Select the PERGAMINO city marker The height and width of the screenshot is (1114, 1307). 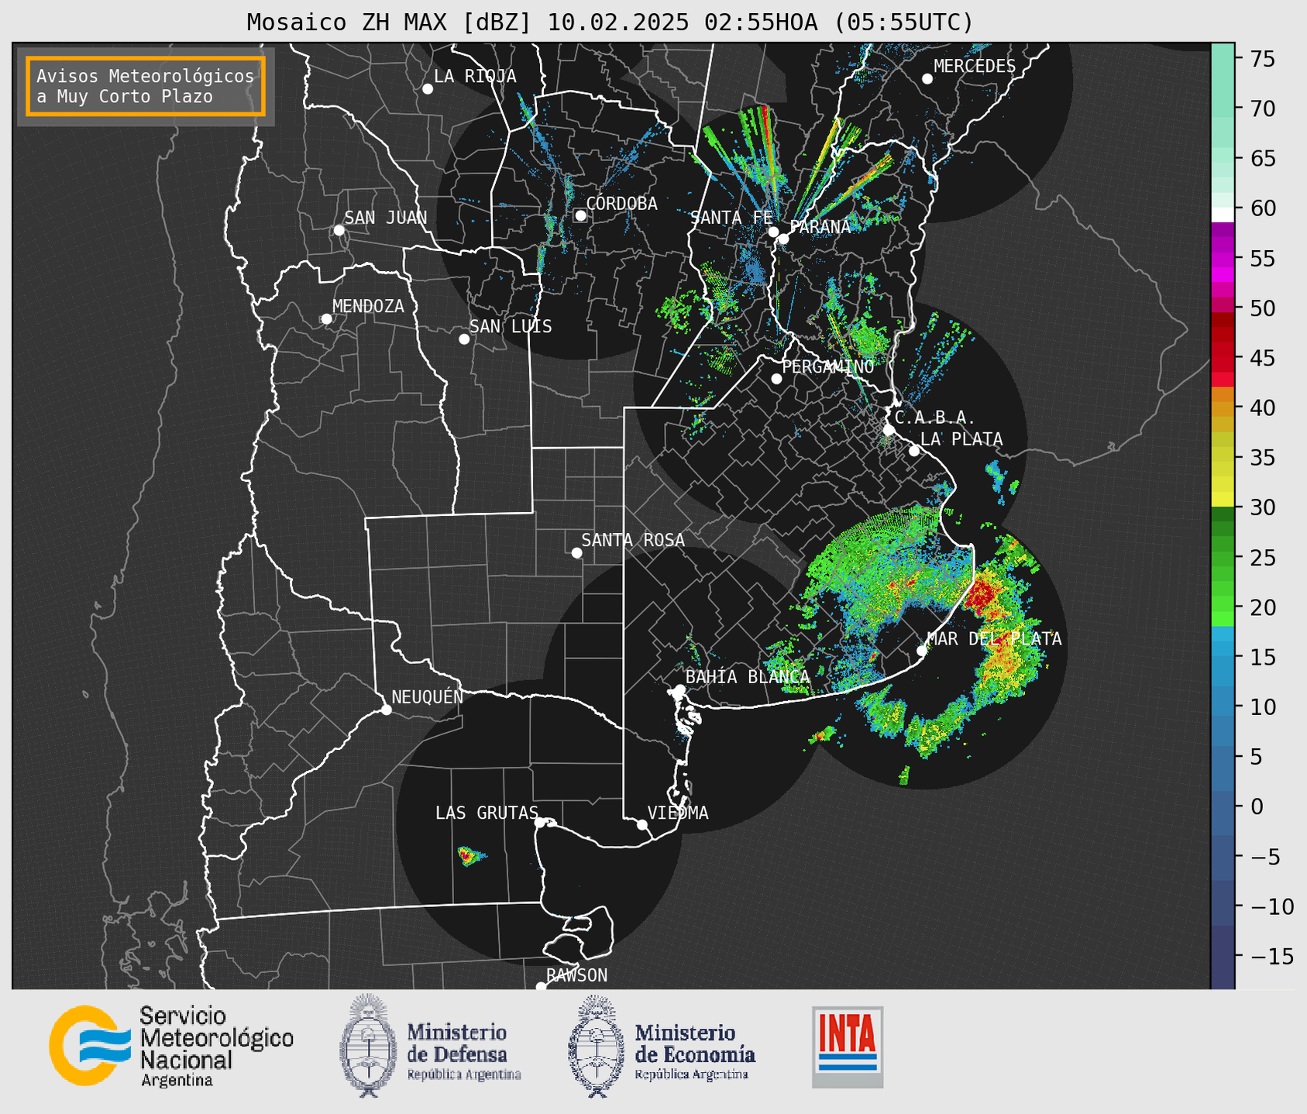pyautogui.click(x=776, y=379)
